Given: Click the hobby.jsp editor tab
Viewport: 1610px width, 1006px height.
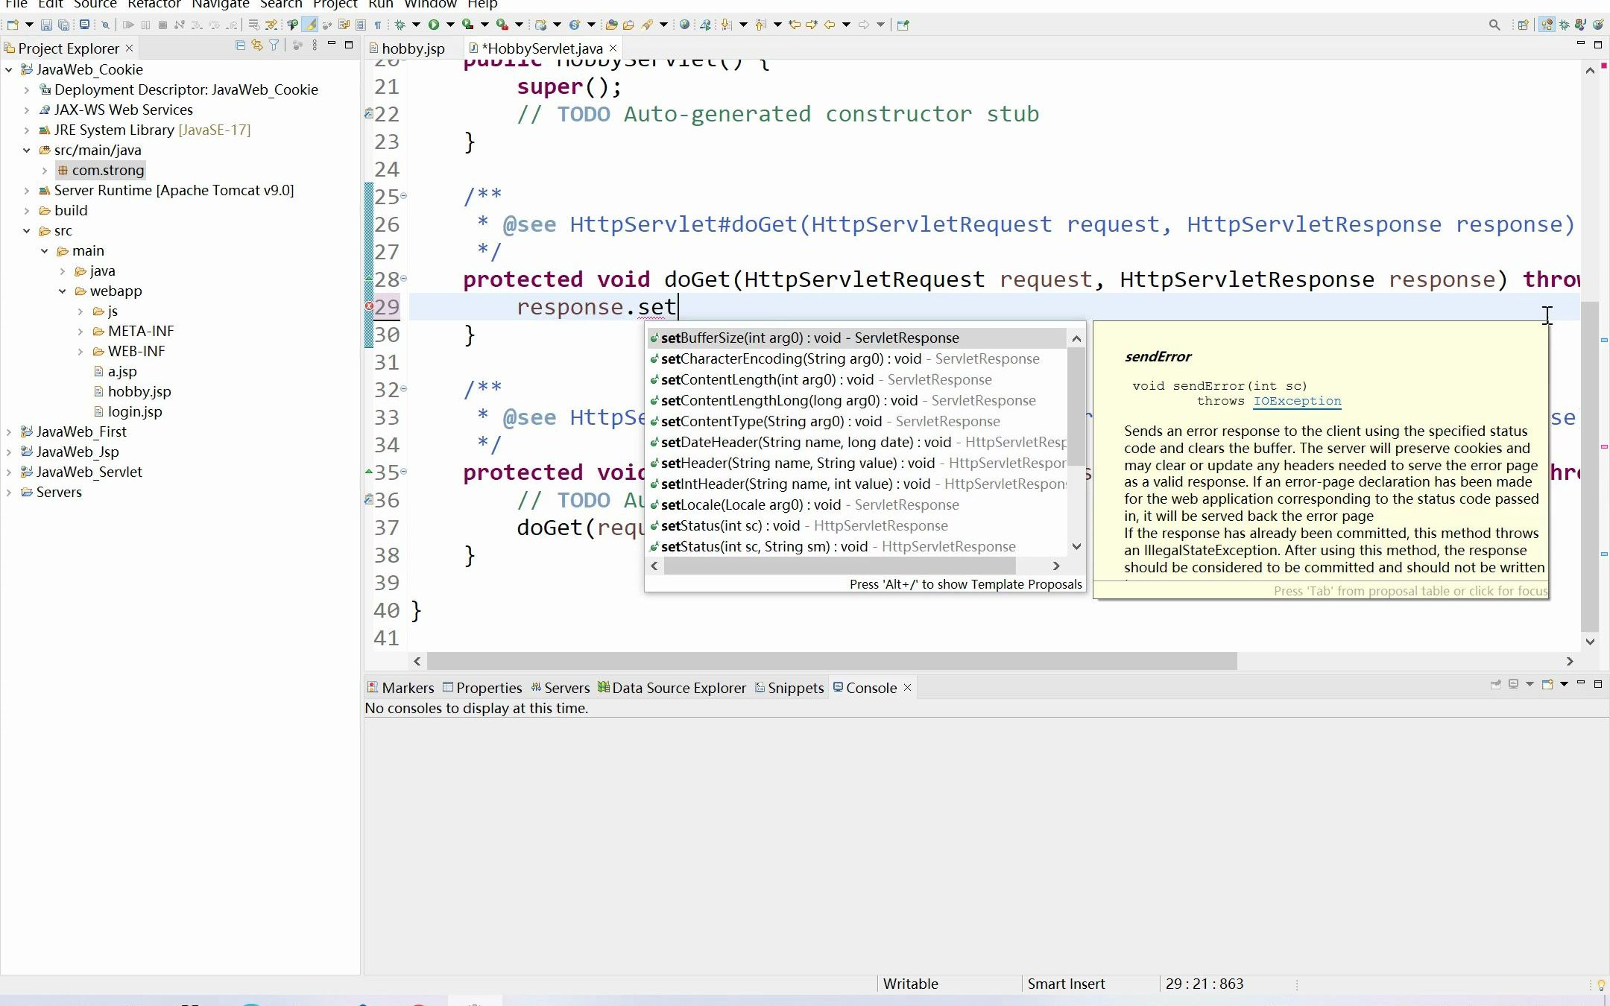Looking at the screenshot, I should click(x=414, y=48).
